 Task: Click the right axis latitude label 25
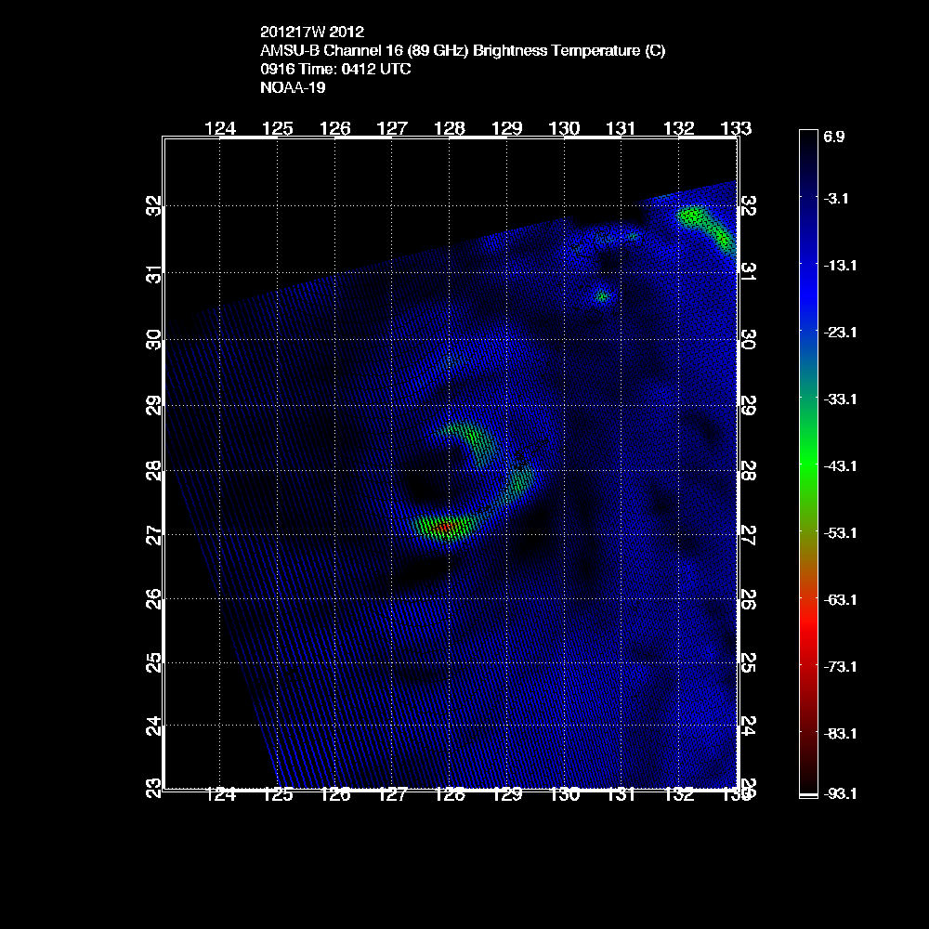(x=749, y=661)
